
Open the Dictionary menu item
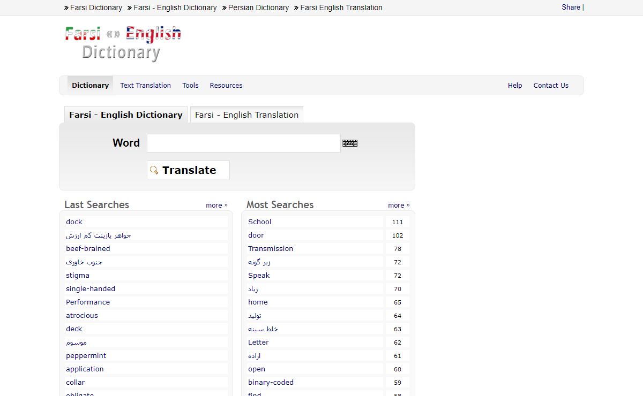90,85
